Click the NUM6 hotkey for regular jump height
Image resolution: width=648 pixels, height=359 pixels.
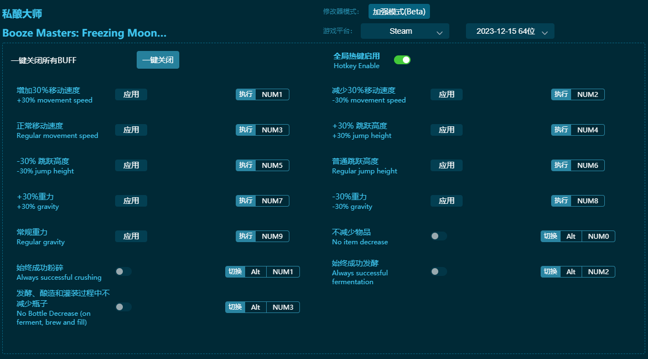point(587,165)
